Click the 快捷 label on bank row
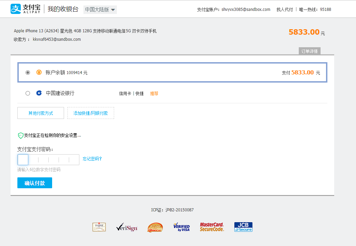This screenshot has height=246, width=356. 140,93
